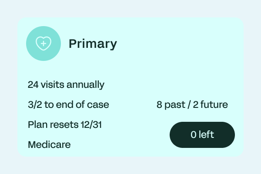Select the Medicare insurance label
The height and width of the screenshot is (174, 261).
pyautogui.click(x=49, y=144)
